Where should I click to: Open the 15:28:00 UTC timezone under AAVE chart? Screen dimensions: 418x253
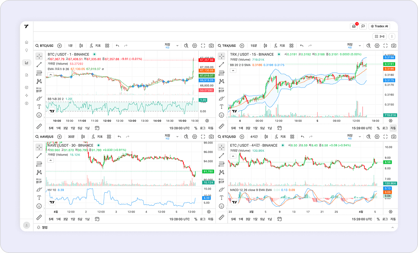pos(179,219)
